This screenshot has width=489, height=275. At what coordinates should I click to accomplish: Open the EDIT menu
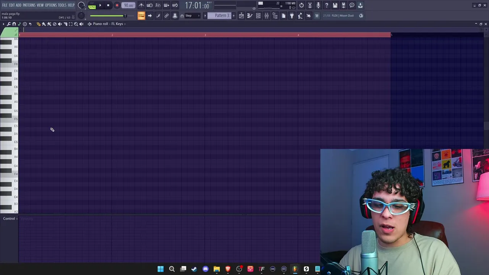[12, 5]
